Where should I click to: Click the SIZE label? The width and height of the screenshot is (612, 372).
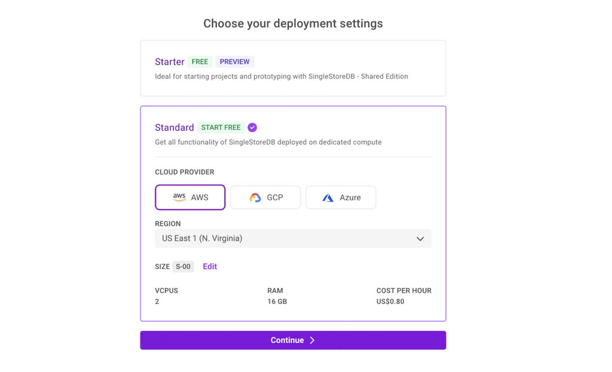[x=163, y=266]
